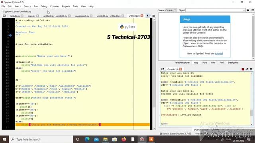Launch Microsoft Edge from taskbar
The height and width of the screenshot is (143, 255).
point(87,139)
